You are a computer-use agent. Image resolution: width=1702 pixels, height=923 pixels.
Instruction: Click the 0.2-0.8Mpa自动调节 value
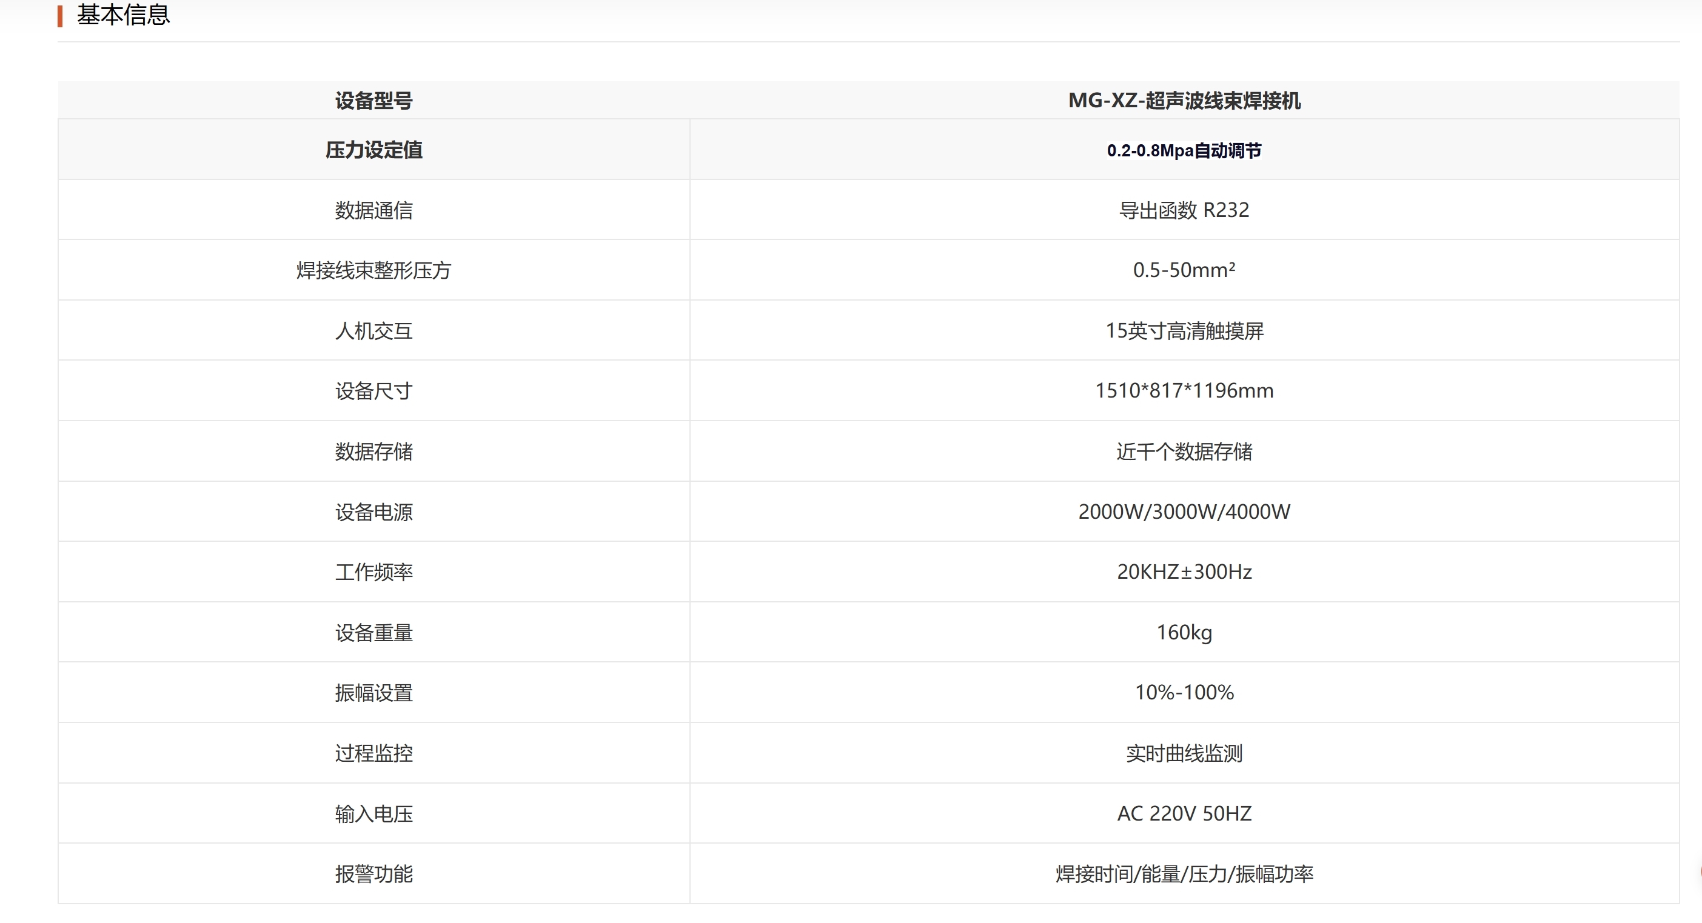[x=1185, y=150]
